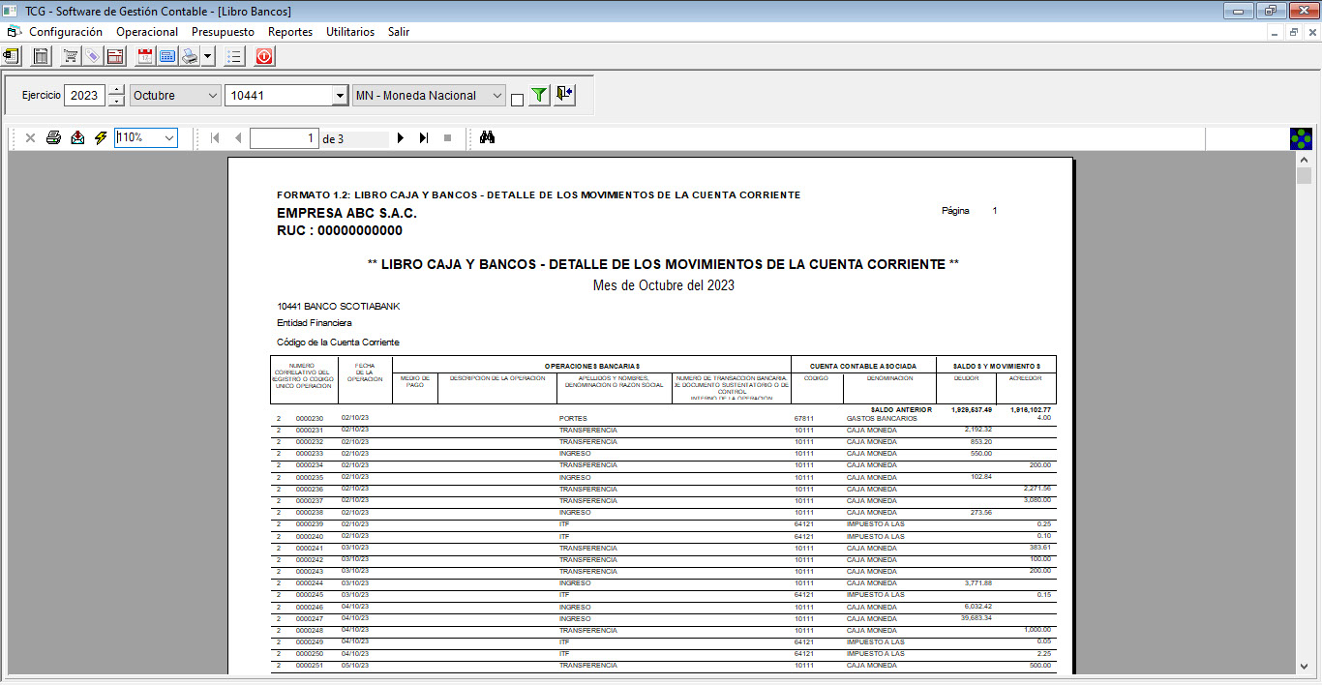This screenshot has height=685, width=1322.
Task: Apply the green filter funnel button
Action: click(539, 95)
